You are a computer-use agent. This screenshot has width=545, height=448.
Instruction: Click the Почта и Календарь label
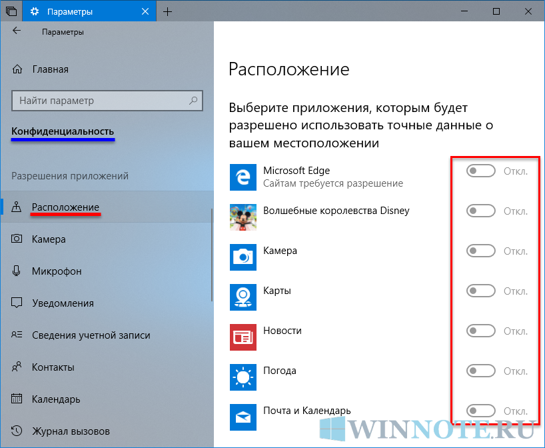pos(307,411)
